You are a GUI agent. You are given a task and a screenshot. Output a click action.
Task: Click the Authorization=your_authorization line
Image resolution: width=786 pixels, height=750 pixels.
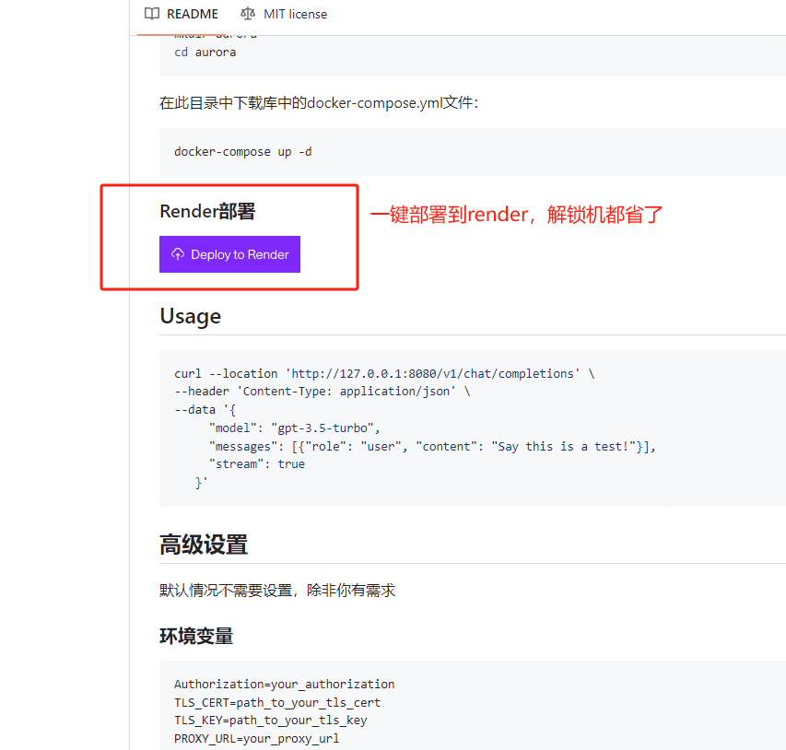pos(284,684)
